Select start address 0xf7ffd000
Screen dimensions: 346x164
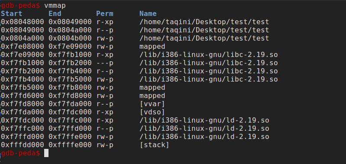coord(22,137)
